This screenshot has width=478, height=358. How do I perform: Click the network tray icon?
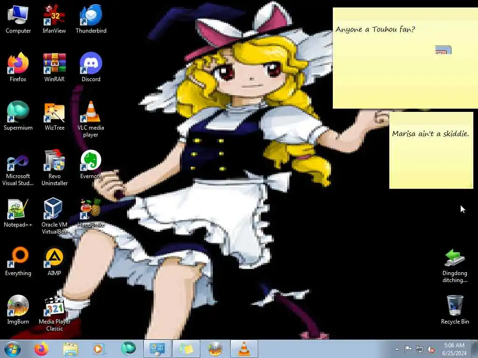[420, 350]
